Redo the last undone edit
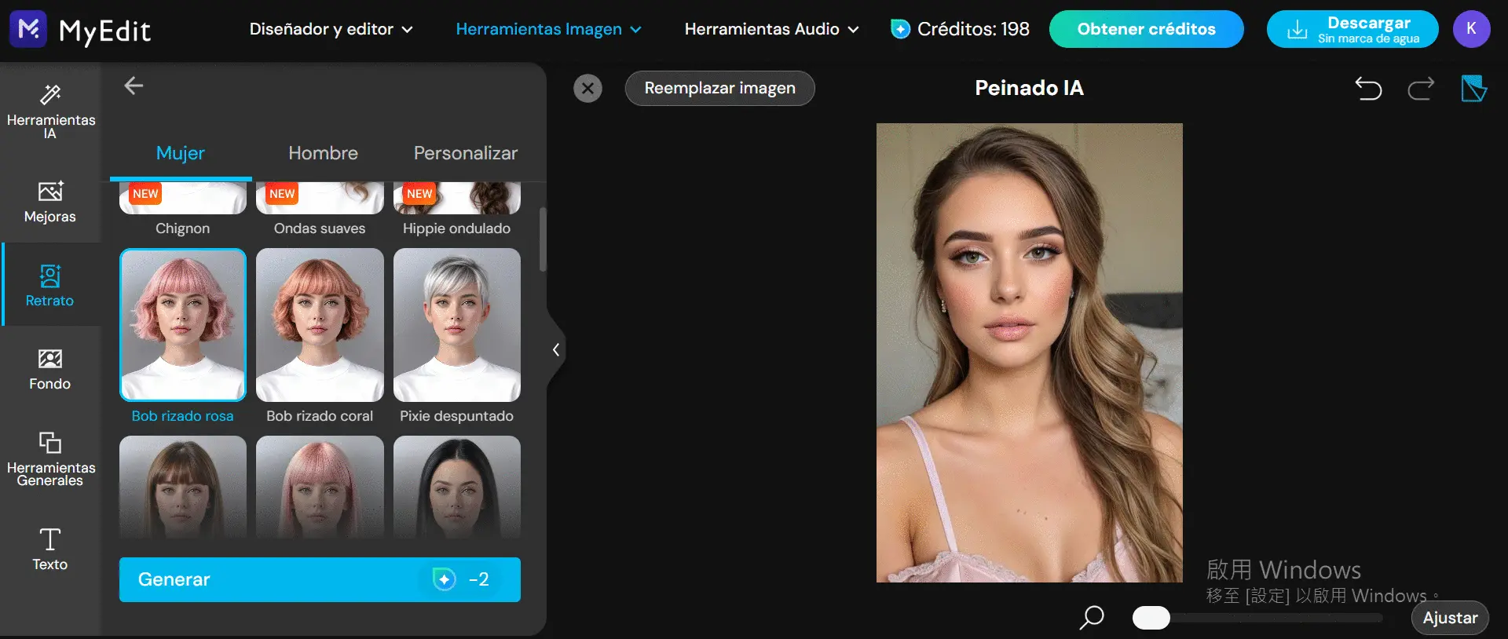This screenshot has width=1508, height=639. coord(1421,89)
